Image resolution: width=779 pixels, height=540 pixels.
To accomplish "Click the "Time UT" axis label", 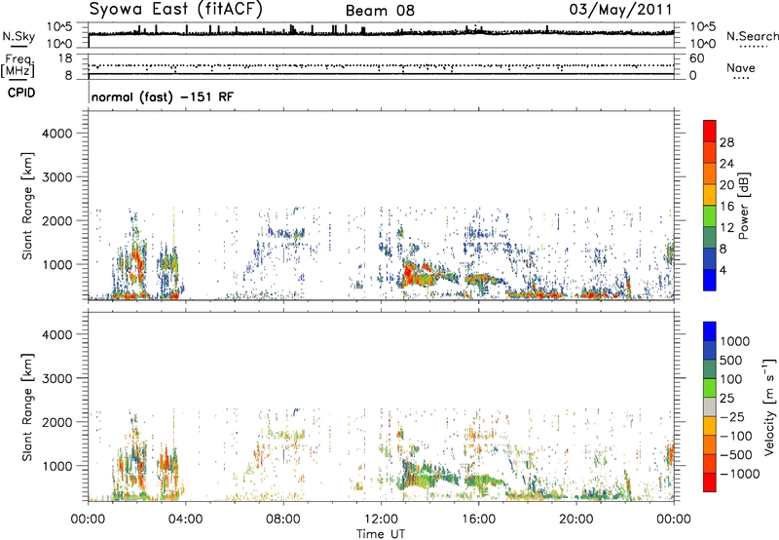I will (x=381, y=533).
